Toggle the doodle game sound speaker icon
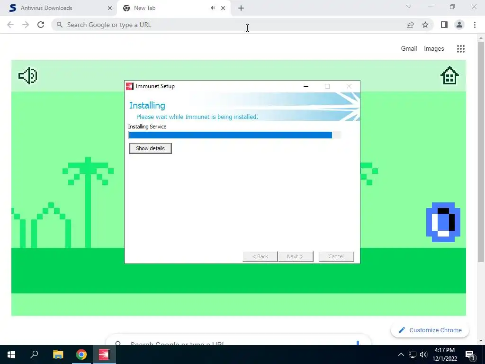The width and height of the screenshot is (485, 364). (28, 76)
